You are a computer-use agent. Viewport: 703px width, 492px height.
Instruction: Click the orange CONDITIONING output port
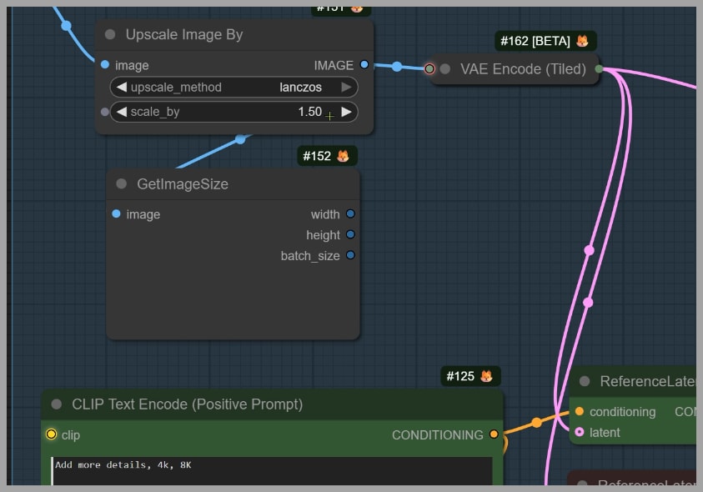pyautogui.click(x=494, y=434)
